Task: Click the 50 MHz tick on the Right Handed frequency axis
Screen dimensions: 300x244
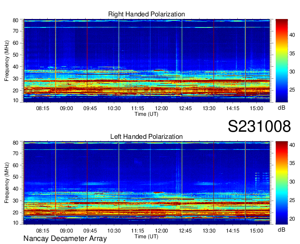Action: [15, 55]
